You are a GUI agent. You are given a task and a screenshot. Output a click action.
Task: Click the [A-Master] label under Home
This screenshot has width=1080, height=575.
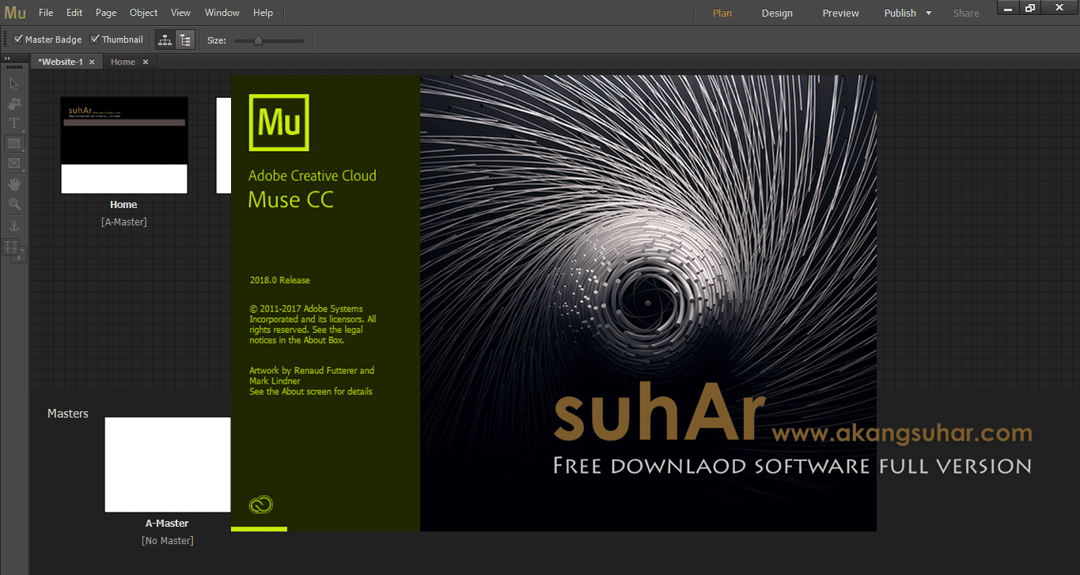(x=124, y=222)
